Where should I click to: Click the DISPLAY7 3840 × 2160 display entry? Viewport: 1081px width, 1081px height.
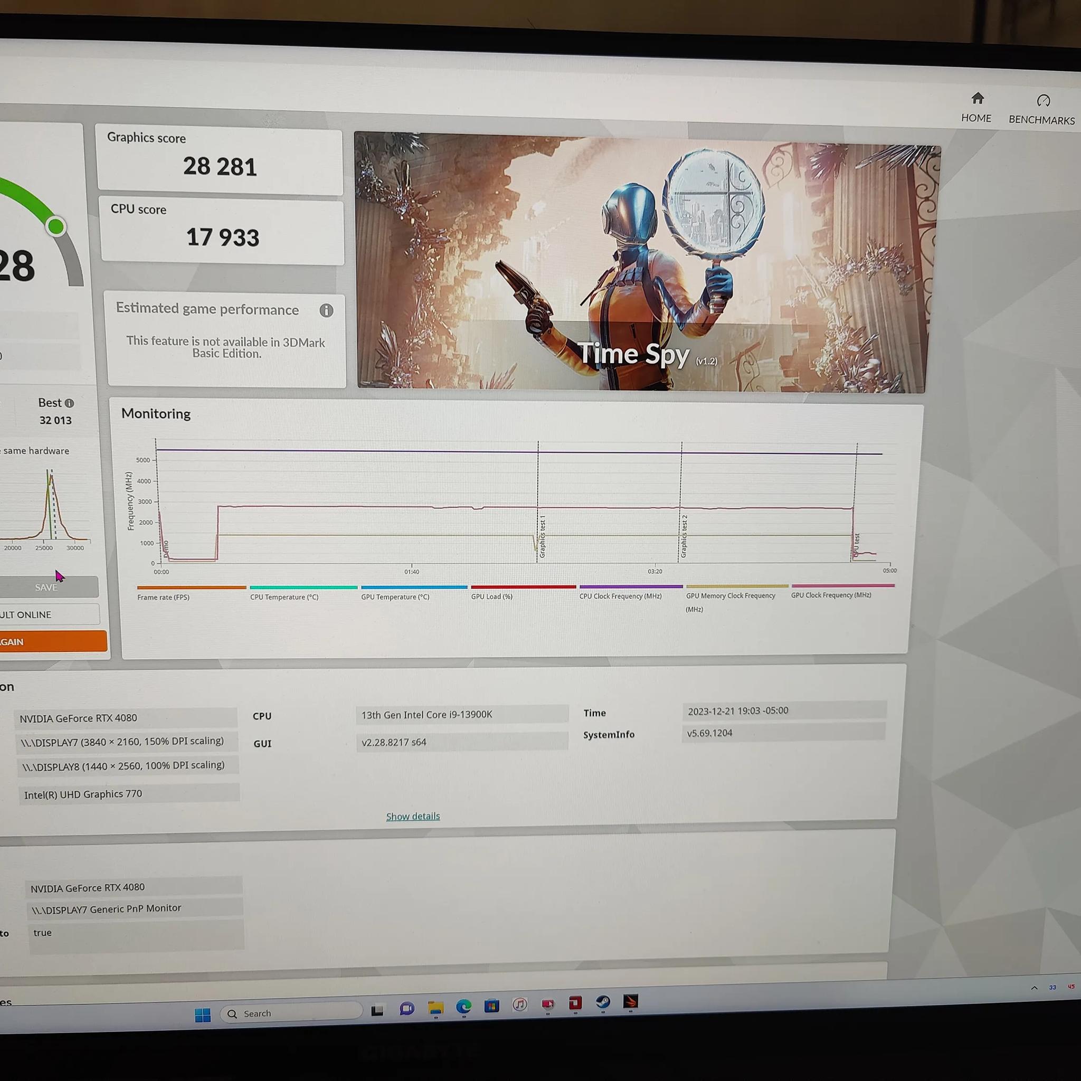127,742
